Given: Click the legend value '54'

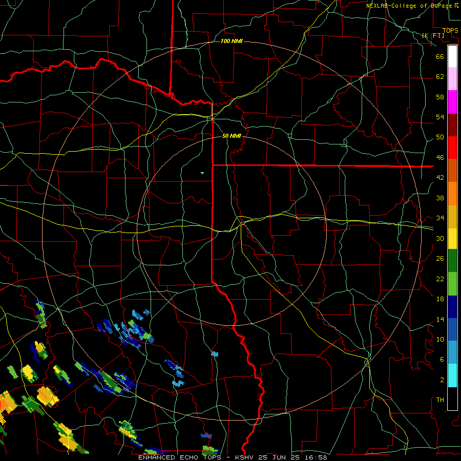Looking at the screenshot, I should [440, 117].
